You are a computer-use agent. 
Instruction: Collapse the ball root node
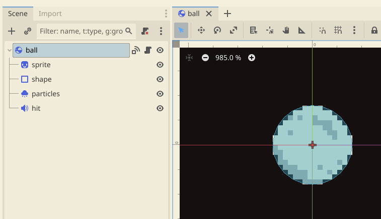click(10, 50)
